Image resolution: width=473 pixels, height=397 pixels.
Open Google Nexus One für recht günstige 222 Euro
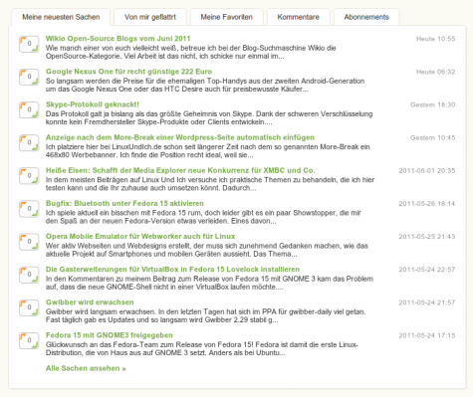click(x=128, y=72)
